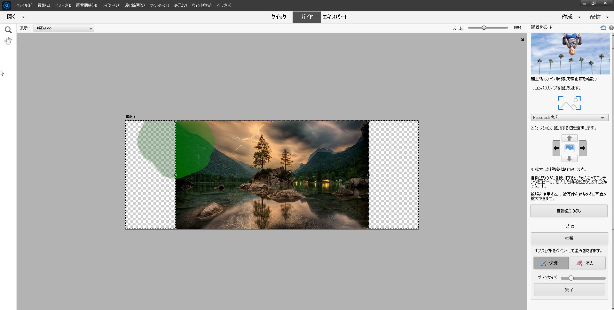The image size is (614, 310).
Task: Expand the 開く dropdown arrow
Action: tap(23, 17)
